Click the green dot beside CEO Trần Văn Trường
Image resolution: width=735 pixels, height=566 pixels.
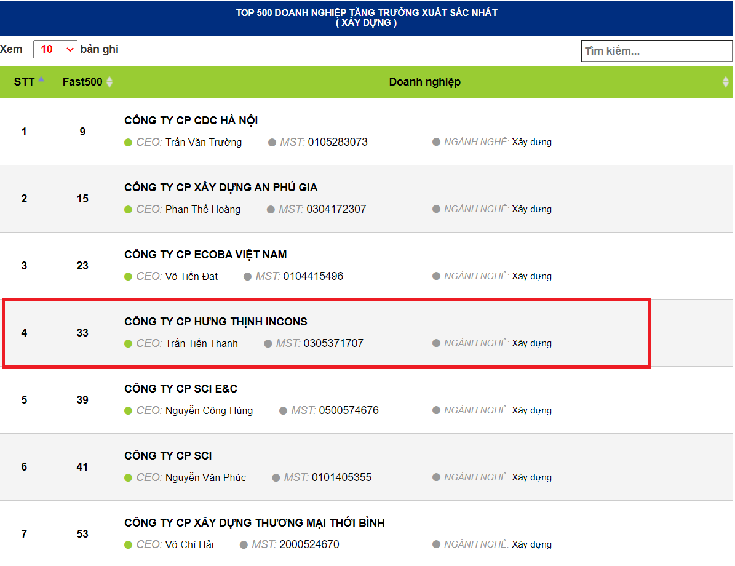tap(128, 143)
